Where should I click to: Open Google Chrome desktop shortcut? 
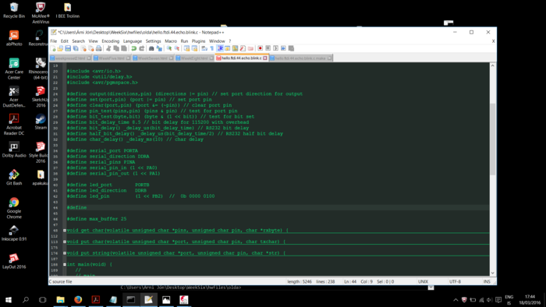(x=14, y=207)
